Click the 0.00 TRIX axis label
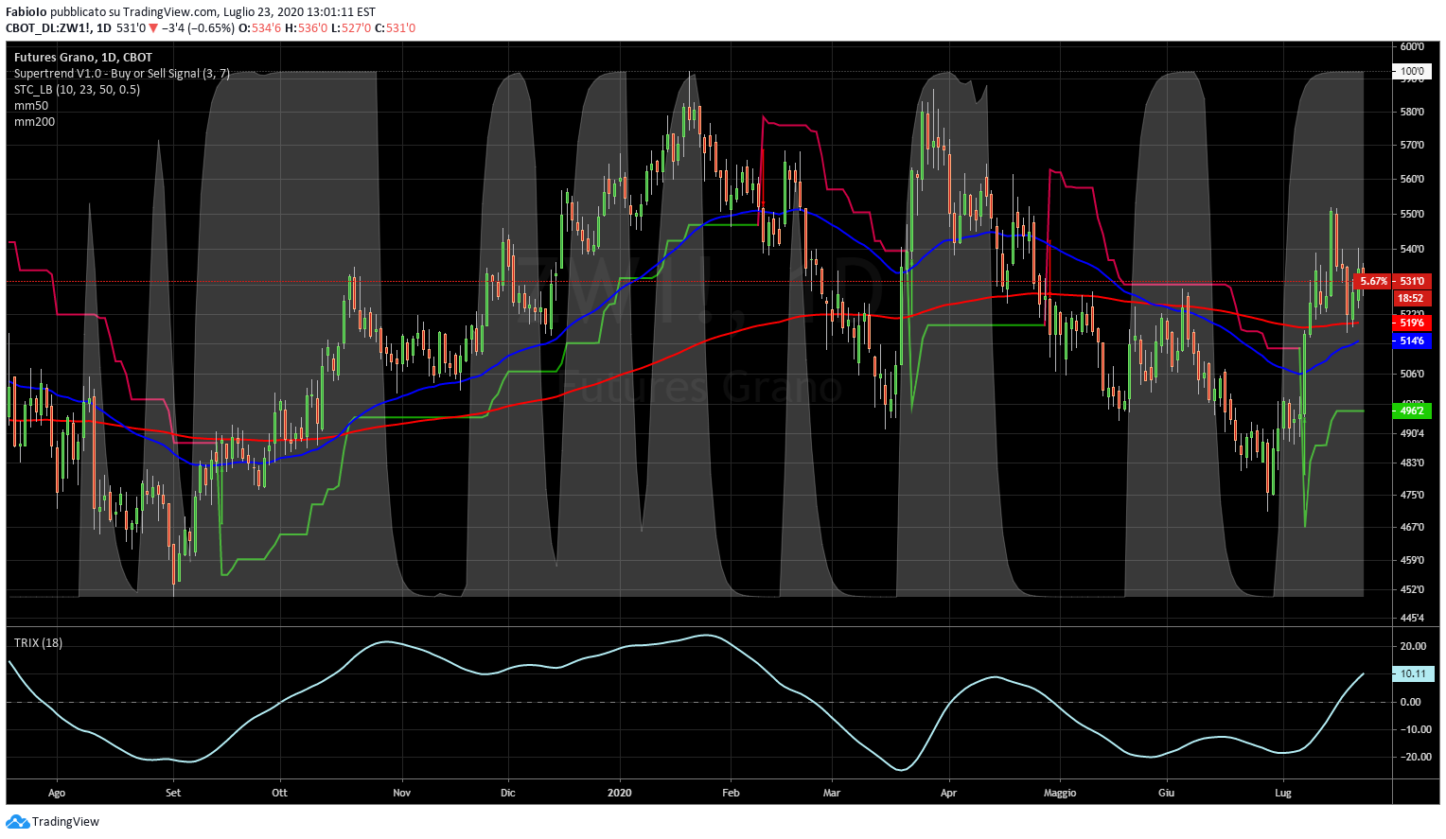Screen dimensions: 1446x839 coord(1411,702)
